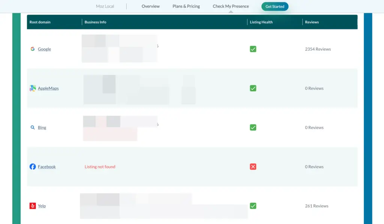Click the Get Started button

coord(275,7)
